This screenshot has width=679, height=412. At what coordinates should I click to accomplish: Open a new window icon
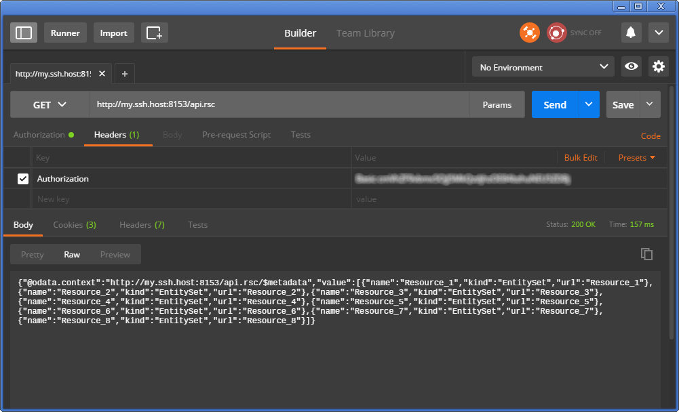(x=155, y=33)
